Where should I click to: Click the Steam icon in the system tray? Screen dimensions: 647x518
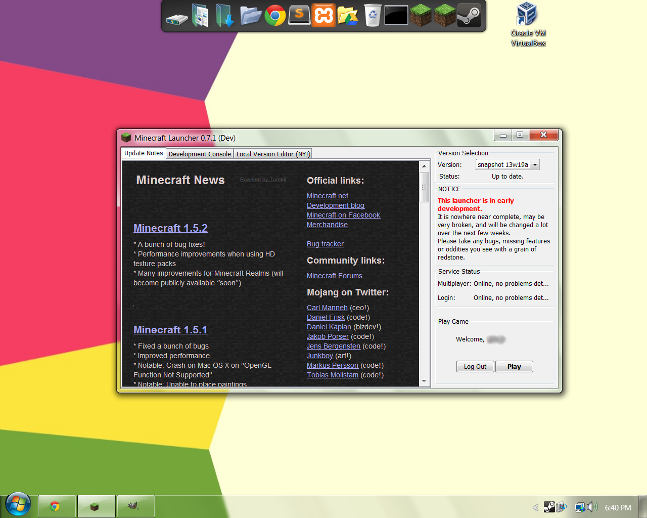tap(549, 507)
